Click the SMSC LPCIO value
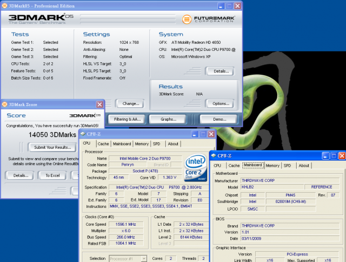The height and width of the screenshot is (262, 346). click(x=252, y=209)
